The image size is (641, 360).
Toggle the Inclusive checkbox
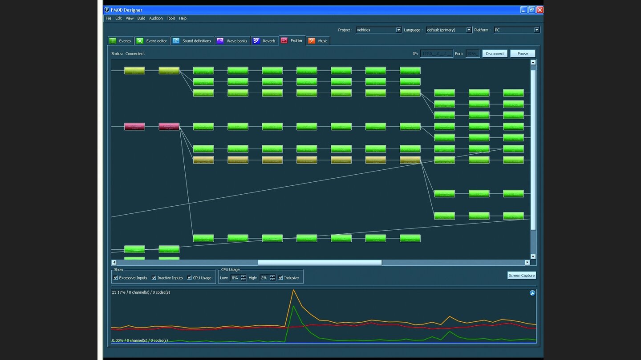pos(280,278)
